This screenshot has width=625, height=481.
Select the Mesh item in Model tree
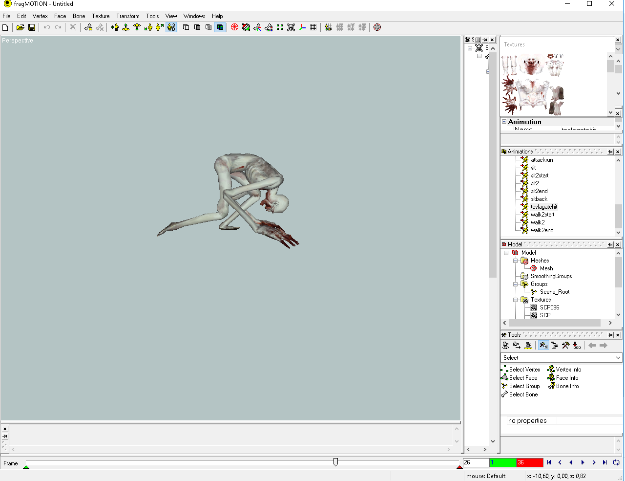click(x=546, y=268)
